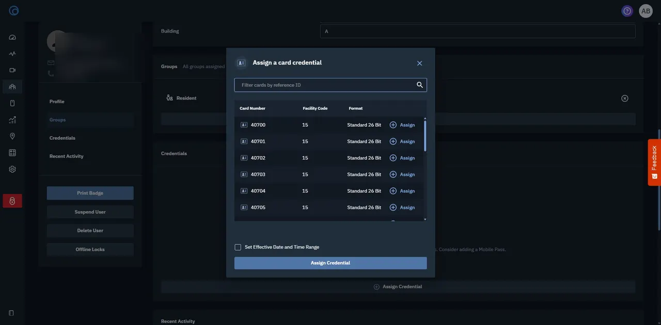Click card number 40705 text
Image resolution: width=661 pixels, height=325 pixels.
[258, 207]
